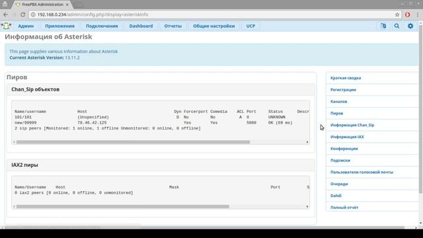Click Current Asterisk Version 13.11.2 text

44,58
